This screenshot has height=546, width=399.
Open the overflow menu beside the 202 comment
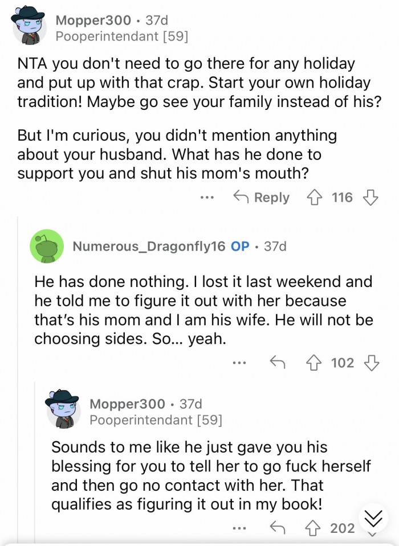tap(239, 528)
